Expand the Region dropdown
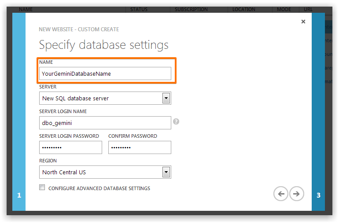This screenshot has height=224, width=339. pyautogui.click(x=166, y=172)
